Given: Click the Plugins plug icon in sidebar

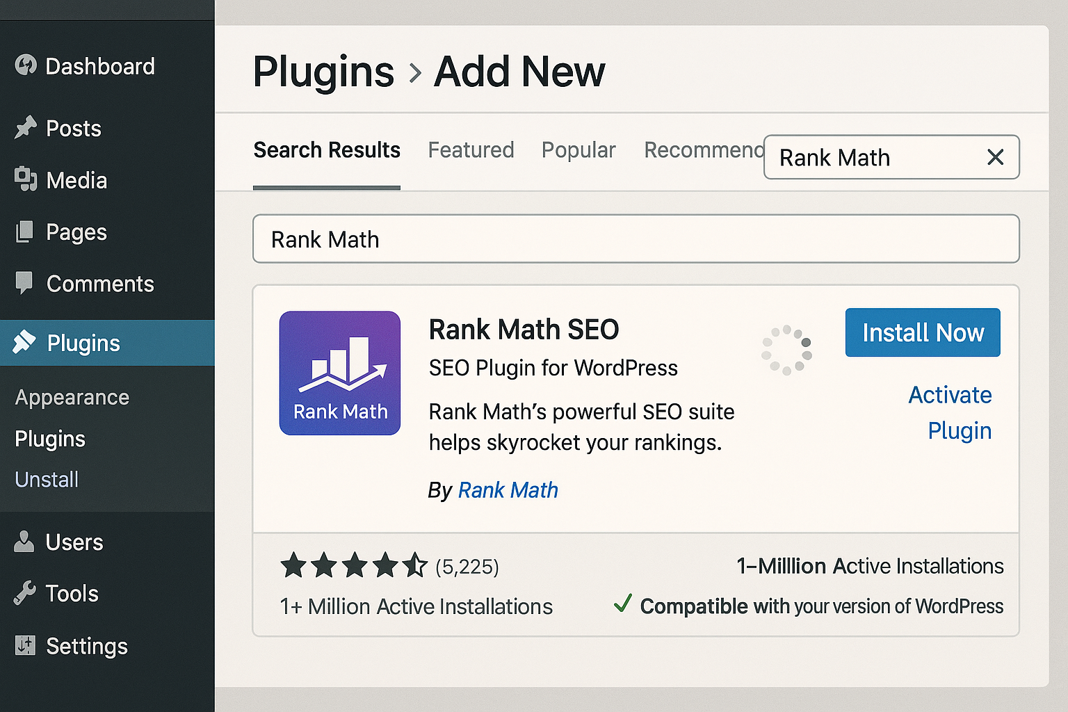Looking at the screenshot, I should click(24, 342).
